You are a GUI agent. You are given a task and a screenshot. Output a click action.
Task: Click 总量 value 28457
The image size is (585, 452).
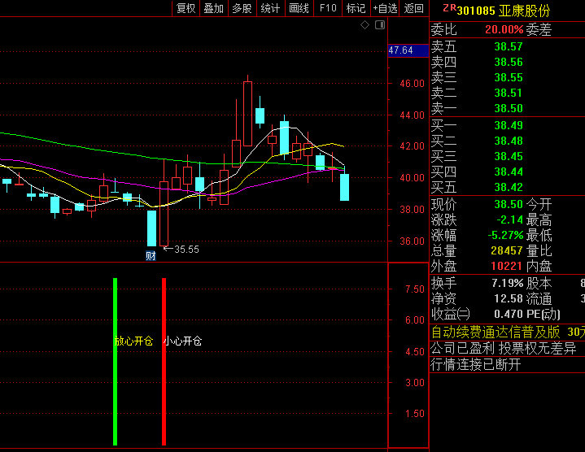507,250
